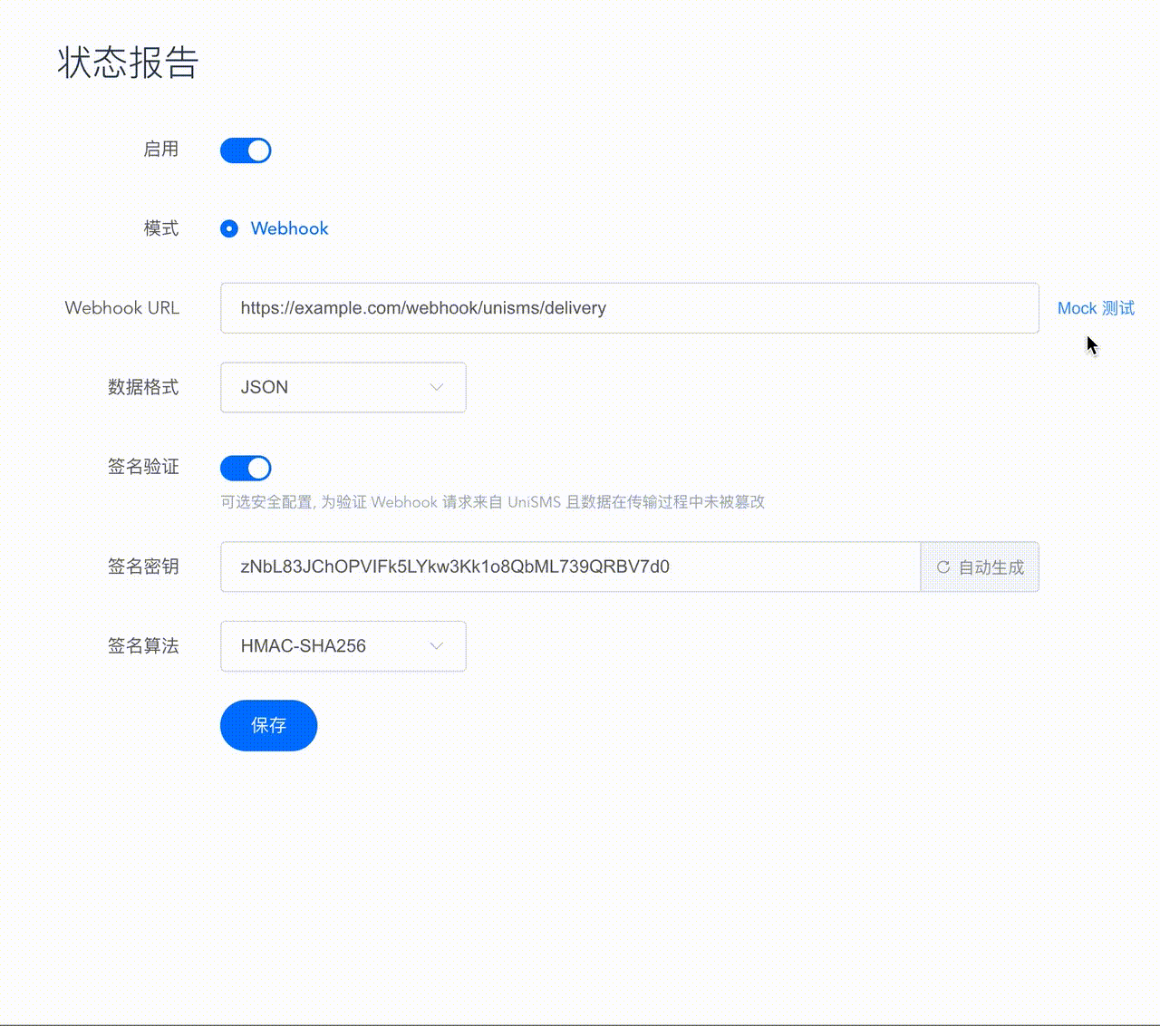Click the chevron arrow in 数据格式 selector
Image resolution: width=1160 pixels, height=1026 pixels.
click(x=436, y=388)
